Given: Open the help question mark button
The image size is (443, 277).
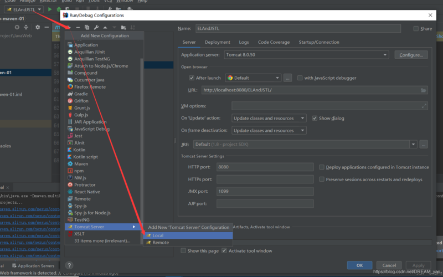Looking at the screenshot, I should coord(69,265).
